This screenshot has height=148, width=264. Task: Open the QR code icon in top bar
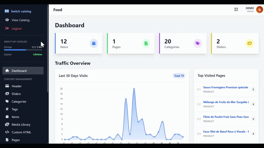click(236, 10)
